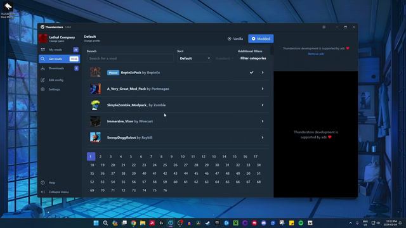Click the My mods count badge

[75, 49]
